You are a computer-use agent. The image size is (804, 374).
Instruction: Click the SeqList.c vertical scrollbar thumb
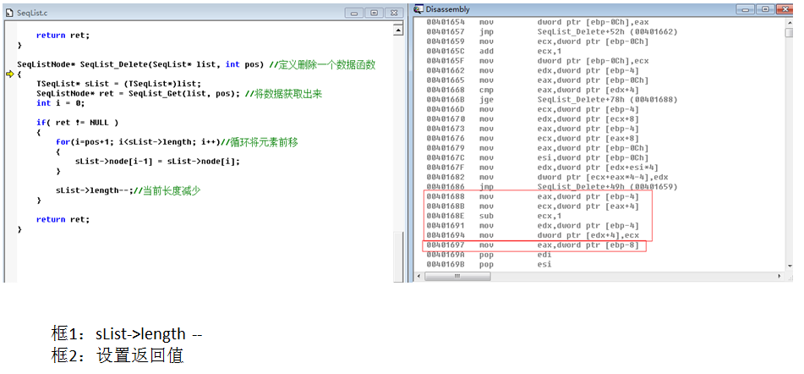(x=398, y=256)
